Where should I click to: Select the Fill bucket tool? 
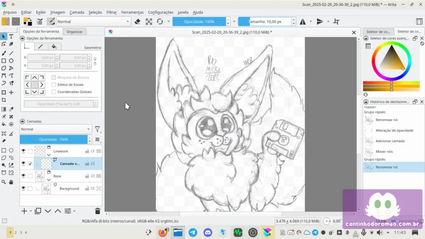(x=4, y=124)
